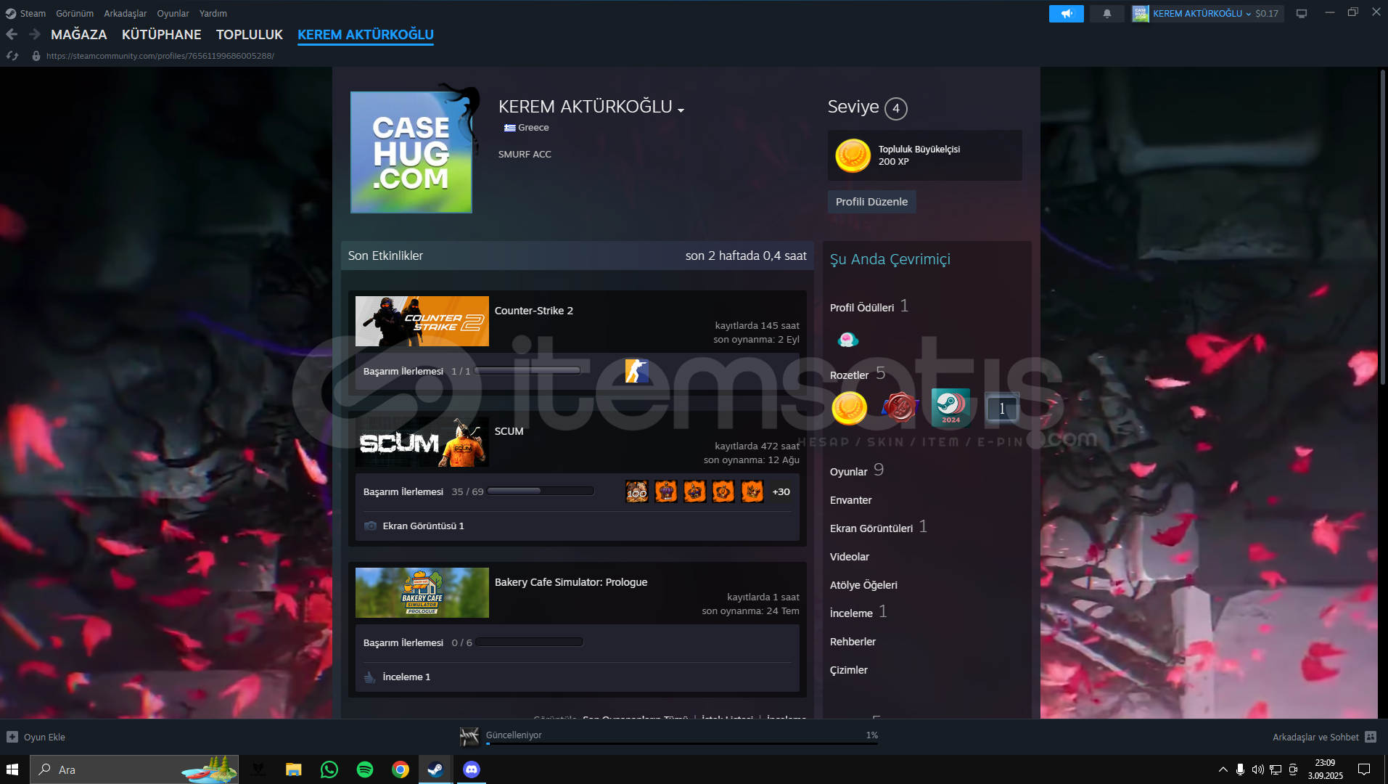Click the camera icon next to Ekran Görüntüsü
1388x784 pixels.
tap(370, 526)
